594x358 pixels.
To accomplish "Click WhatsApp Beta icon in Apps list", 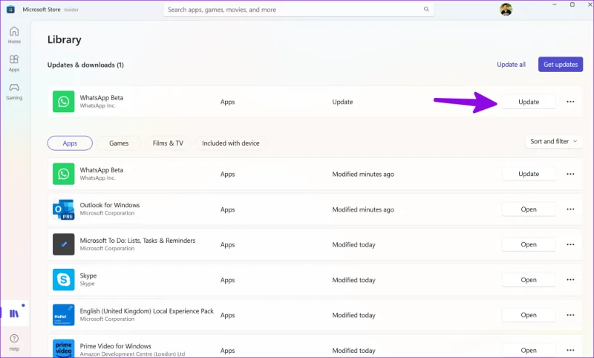I will pos(64,174).
